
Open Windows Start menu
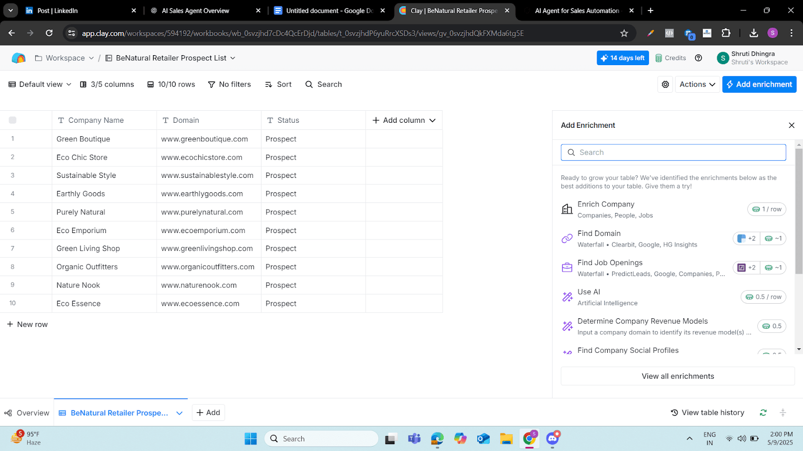pos(250,439)
